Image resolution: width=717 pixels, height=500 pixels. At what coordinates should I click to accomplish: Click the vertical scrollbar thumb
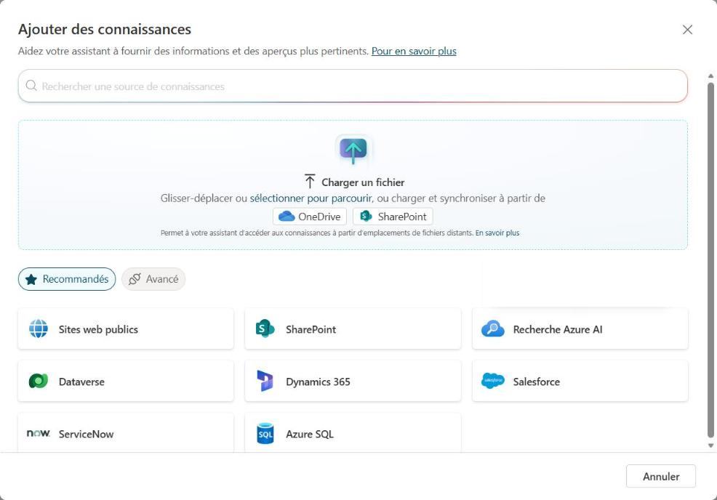pyautogui.click(x=710, y=259)
